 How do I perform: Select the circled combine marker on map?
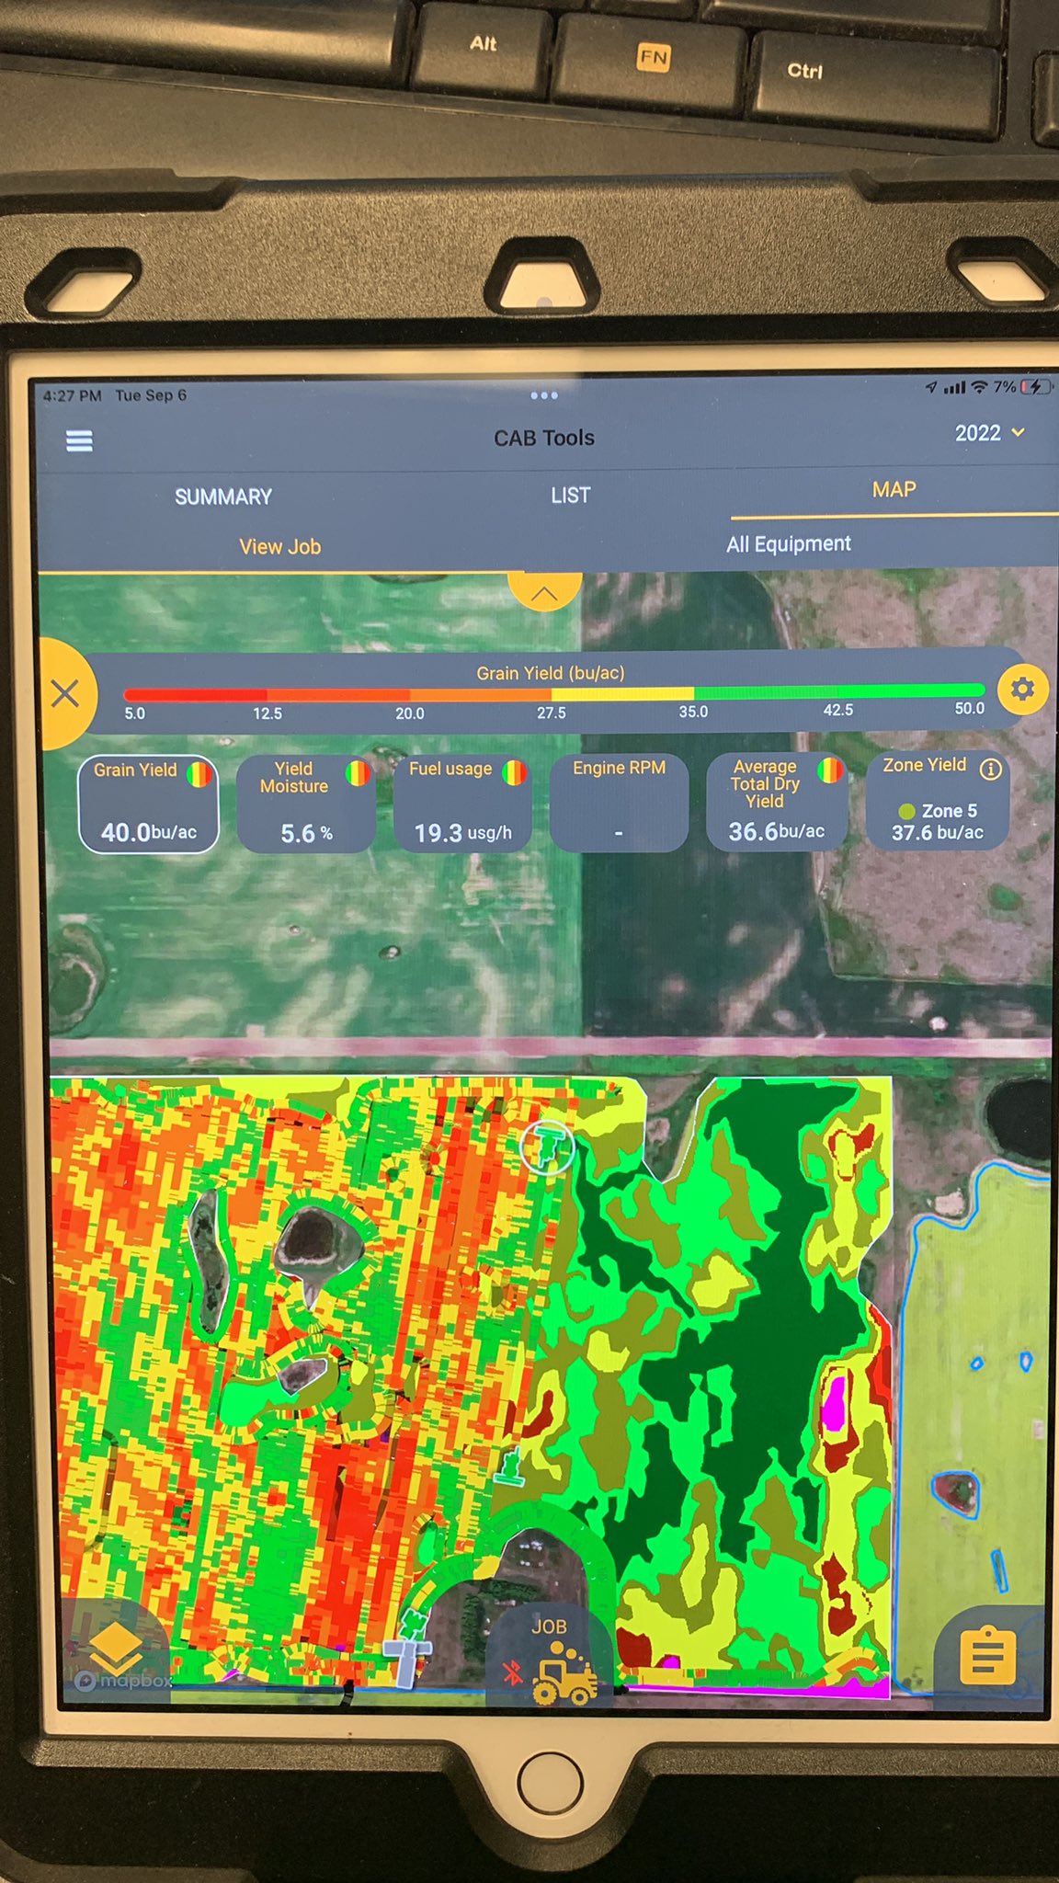click(x=548, y=1147)
